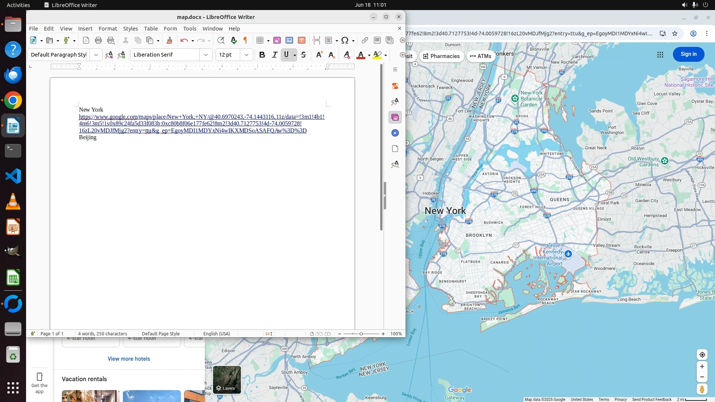Open the Navigator sidebar compass icon

[x=395, y=133]
